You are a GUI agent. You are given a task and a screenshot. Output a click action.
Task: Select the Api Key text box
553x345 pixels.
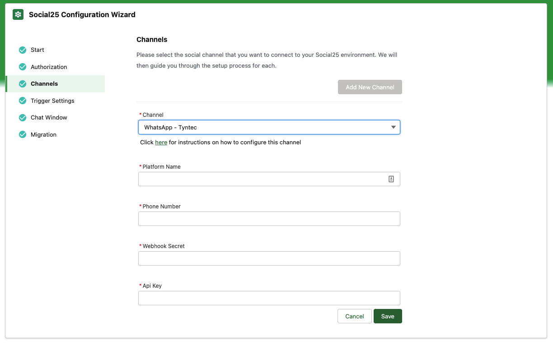(269, 298)
